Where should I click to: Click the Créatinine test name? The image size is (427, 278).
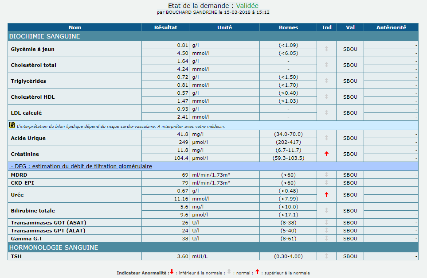(25, 154)
